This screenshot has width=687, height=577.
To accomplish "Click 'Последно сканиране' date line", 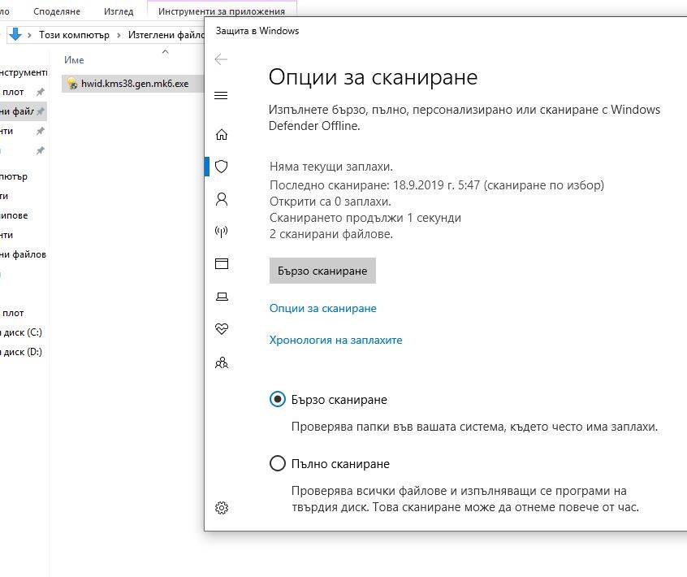I will pos(437,185).
